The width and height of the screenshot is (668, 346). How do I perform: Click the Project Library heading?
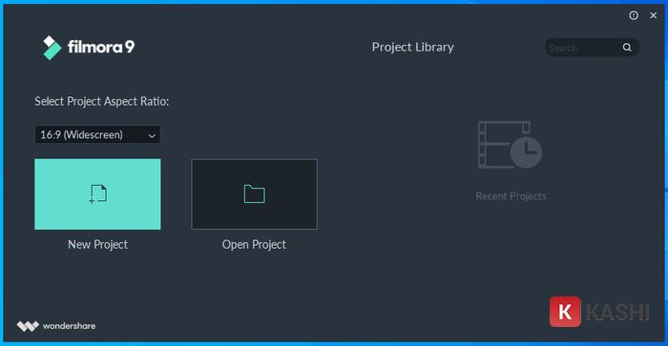(412, 47)
